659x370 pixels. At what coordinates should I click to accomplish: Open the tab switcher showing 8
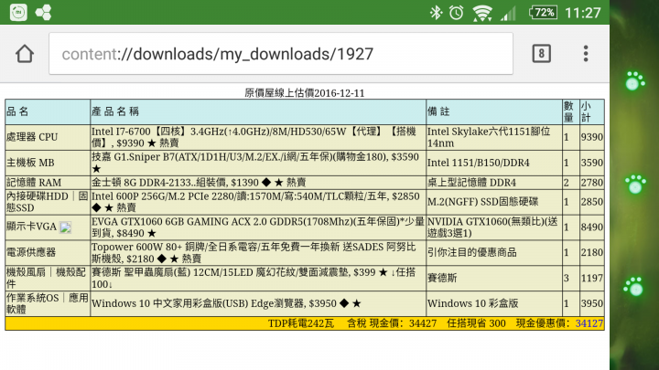point(541,54)
